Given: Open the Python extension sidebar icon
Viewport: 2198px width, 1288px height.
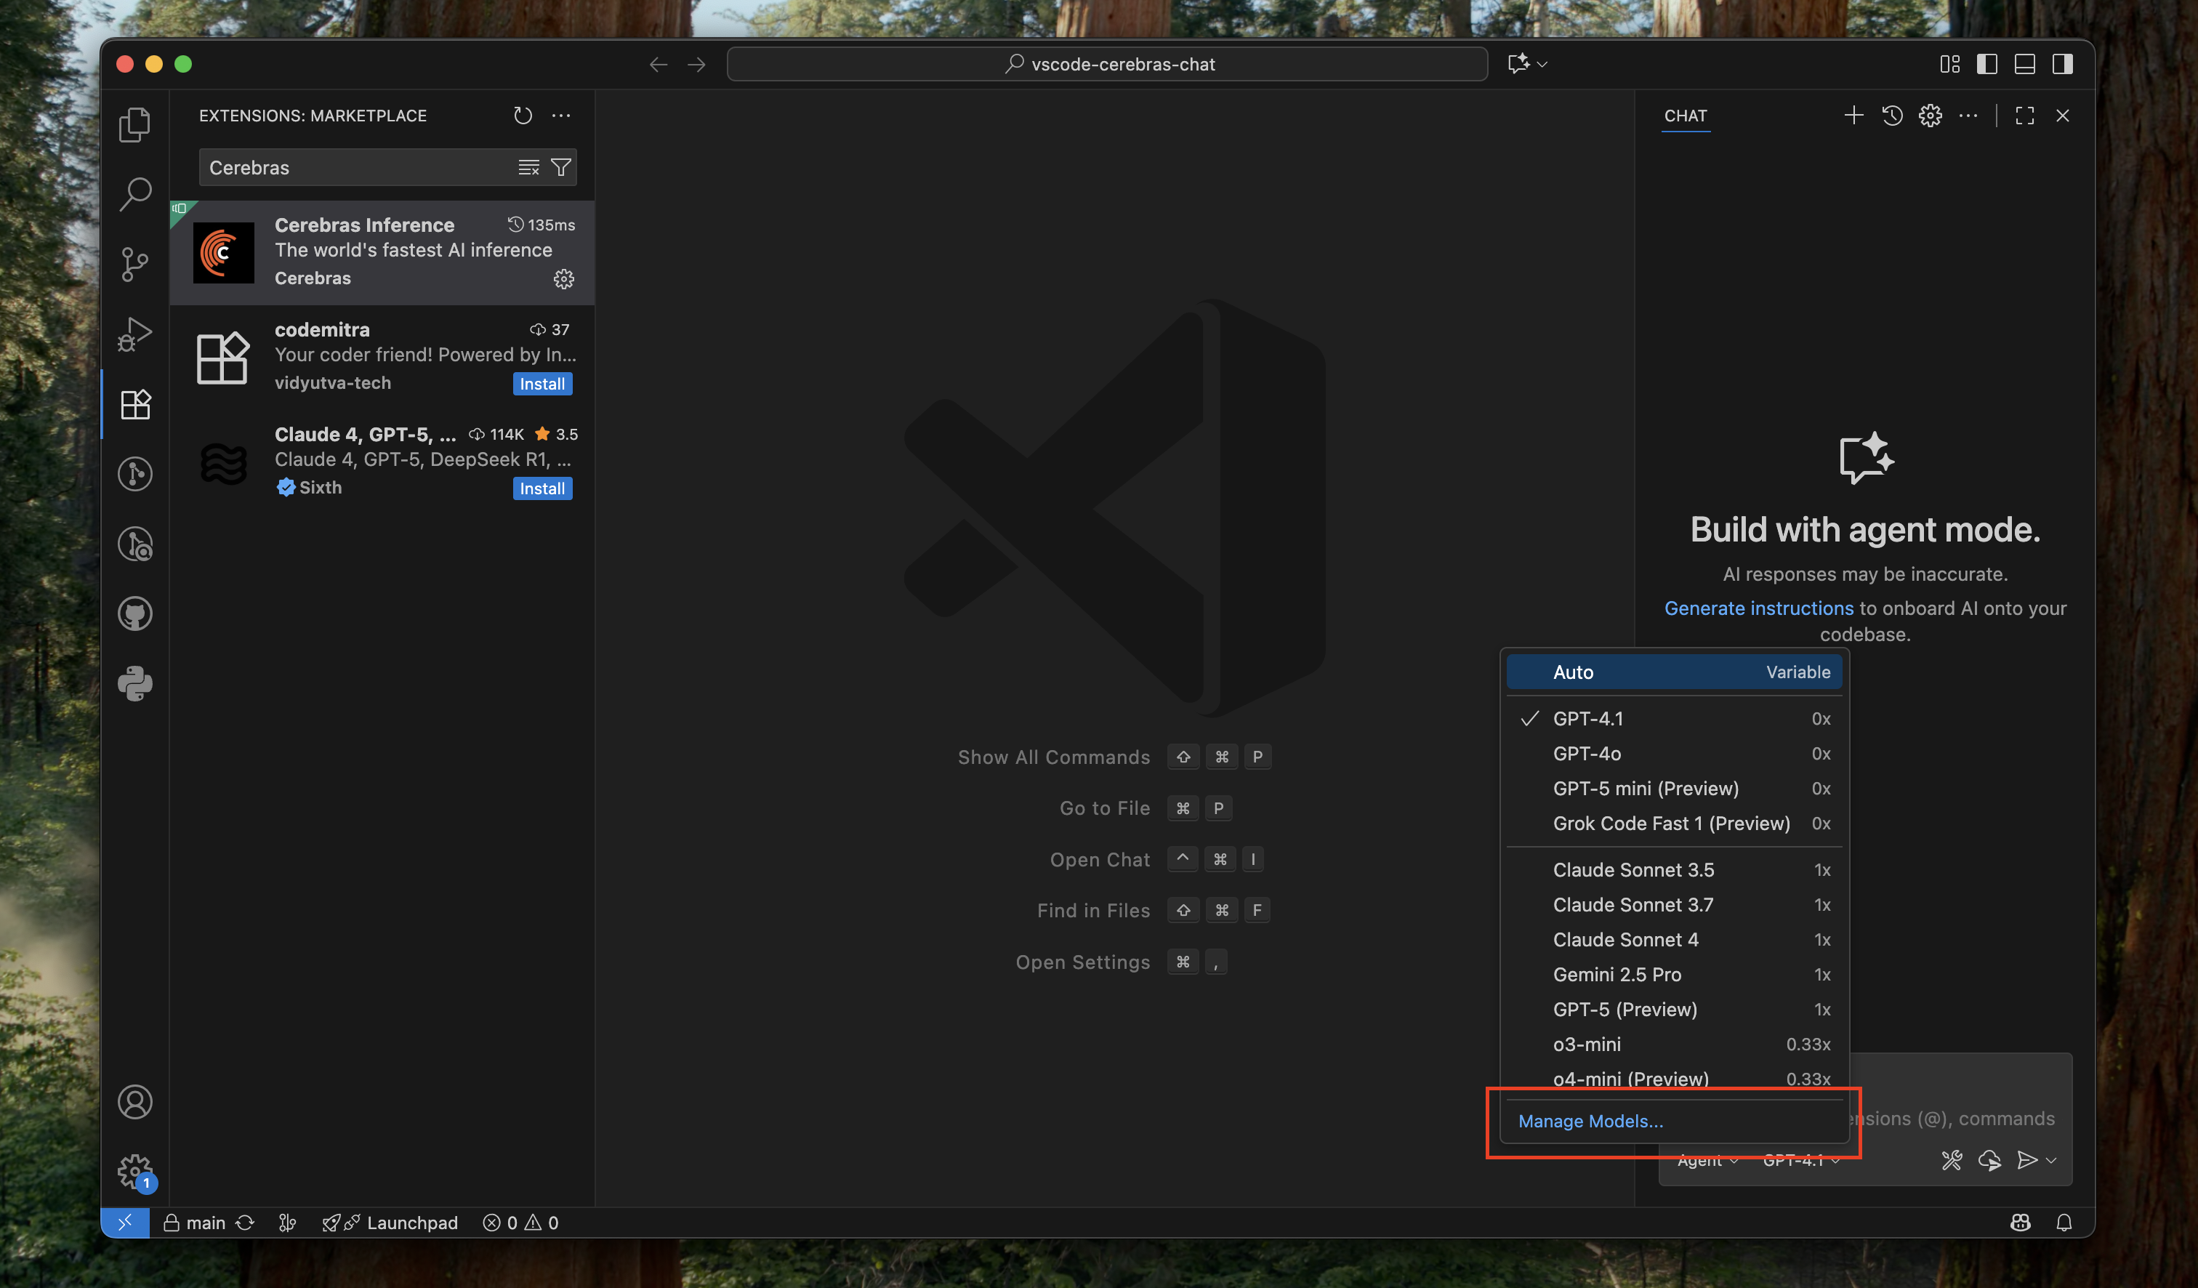Looking at the screenshot, I should pos(134,684).
